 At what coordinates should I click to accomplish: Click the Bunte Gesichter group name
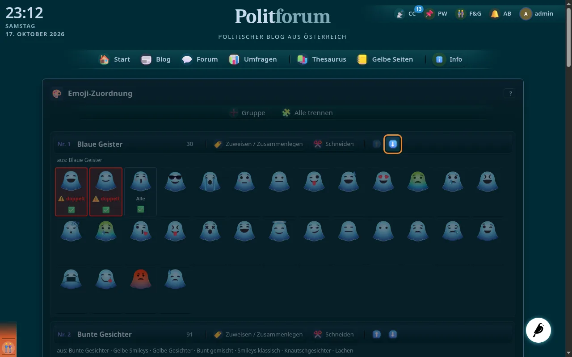(105, 334)
